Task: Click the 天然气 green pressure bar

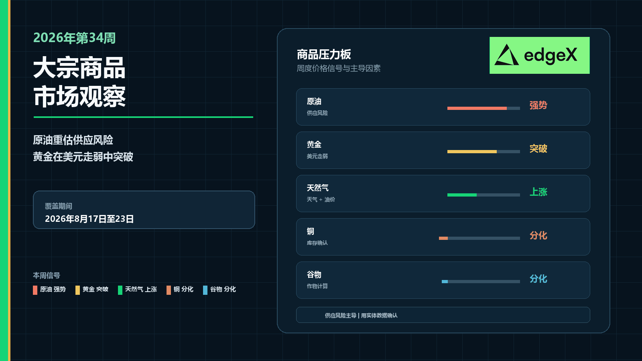Action: (x=462, y=195)
